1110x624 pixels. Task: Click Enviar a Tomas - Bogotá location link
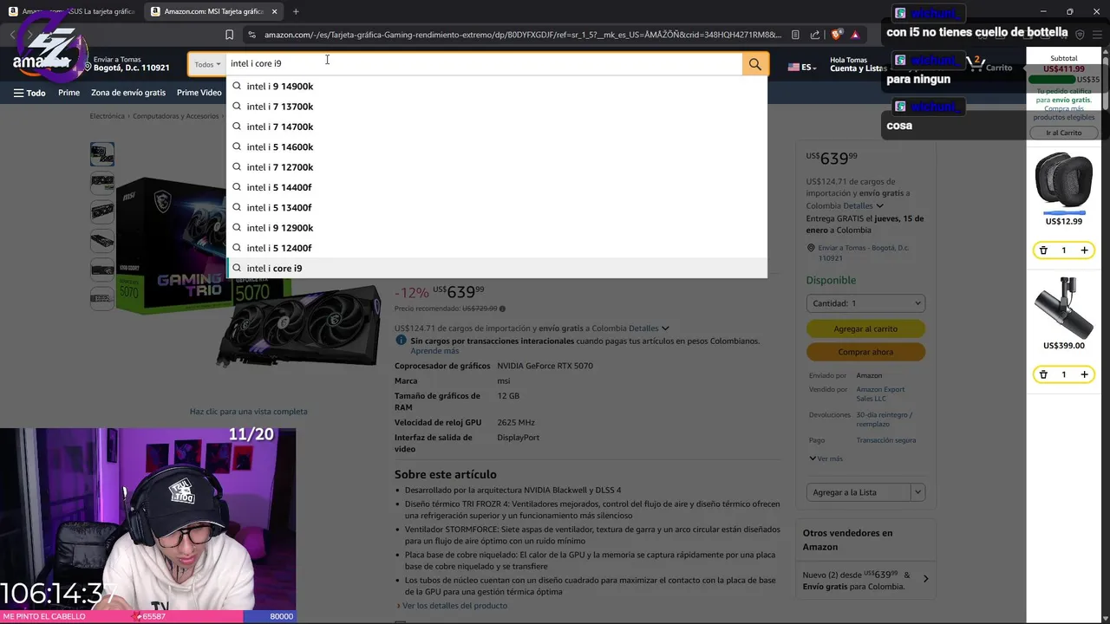click(864, 252)
